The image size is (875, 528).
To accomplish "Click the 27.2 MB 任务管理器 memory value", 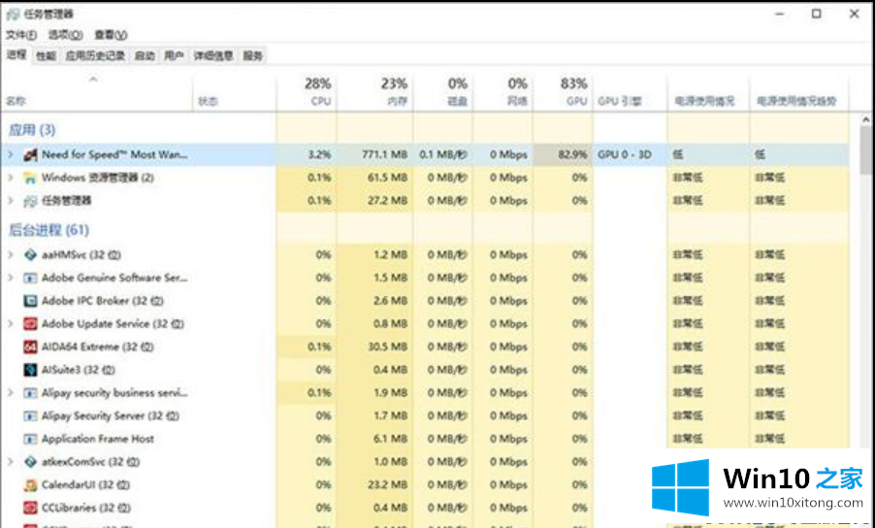I will (387, 200).
